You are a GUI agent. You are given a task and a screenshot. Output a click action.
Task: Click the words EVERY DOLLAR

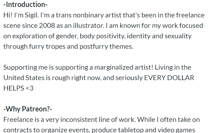[x=169, y=78]
